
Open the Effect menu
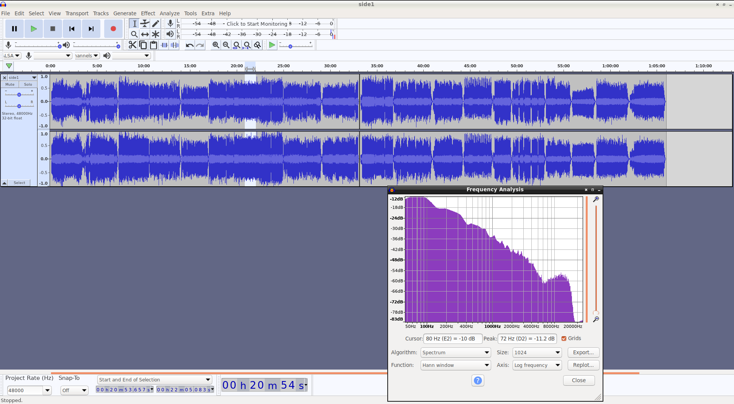(x=148, y=13)
